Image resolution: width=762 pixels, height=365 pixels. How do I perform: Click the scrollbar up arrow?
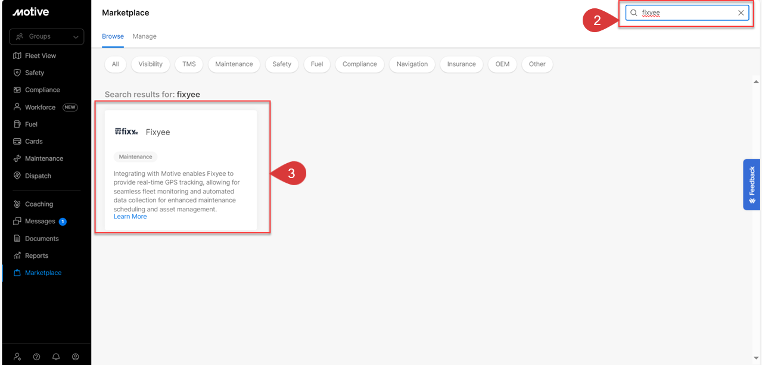click(756, 82)
